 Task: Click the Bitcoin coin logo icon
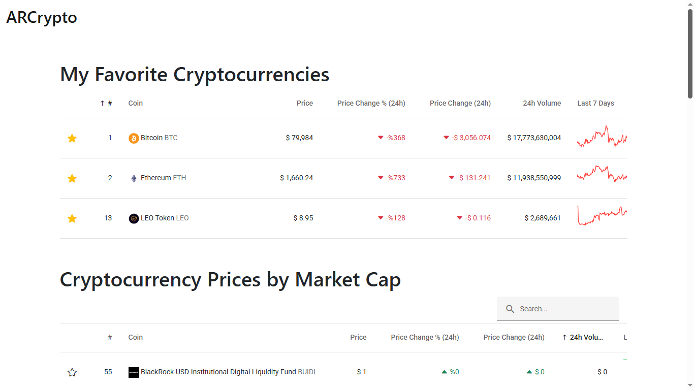(134, 138)
